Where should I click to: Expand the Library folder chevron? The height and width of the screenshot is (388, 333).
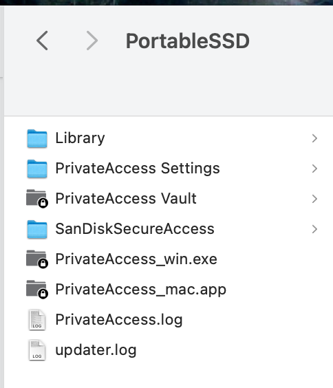coord(314,138)
